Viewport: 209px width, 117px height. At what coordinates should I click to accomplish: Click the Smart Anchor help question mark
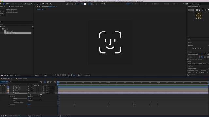tap(208, 10)
